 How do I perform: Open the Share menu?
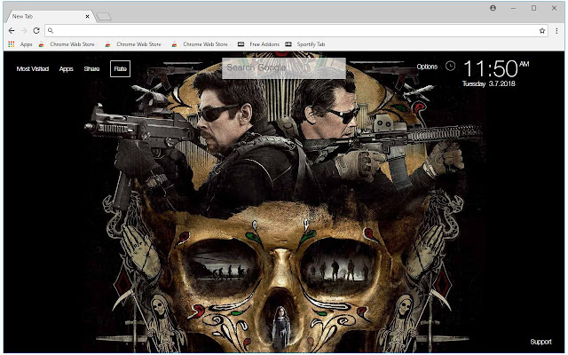pos(91,69)
